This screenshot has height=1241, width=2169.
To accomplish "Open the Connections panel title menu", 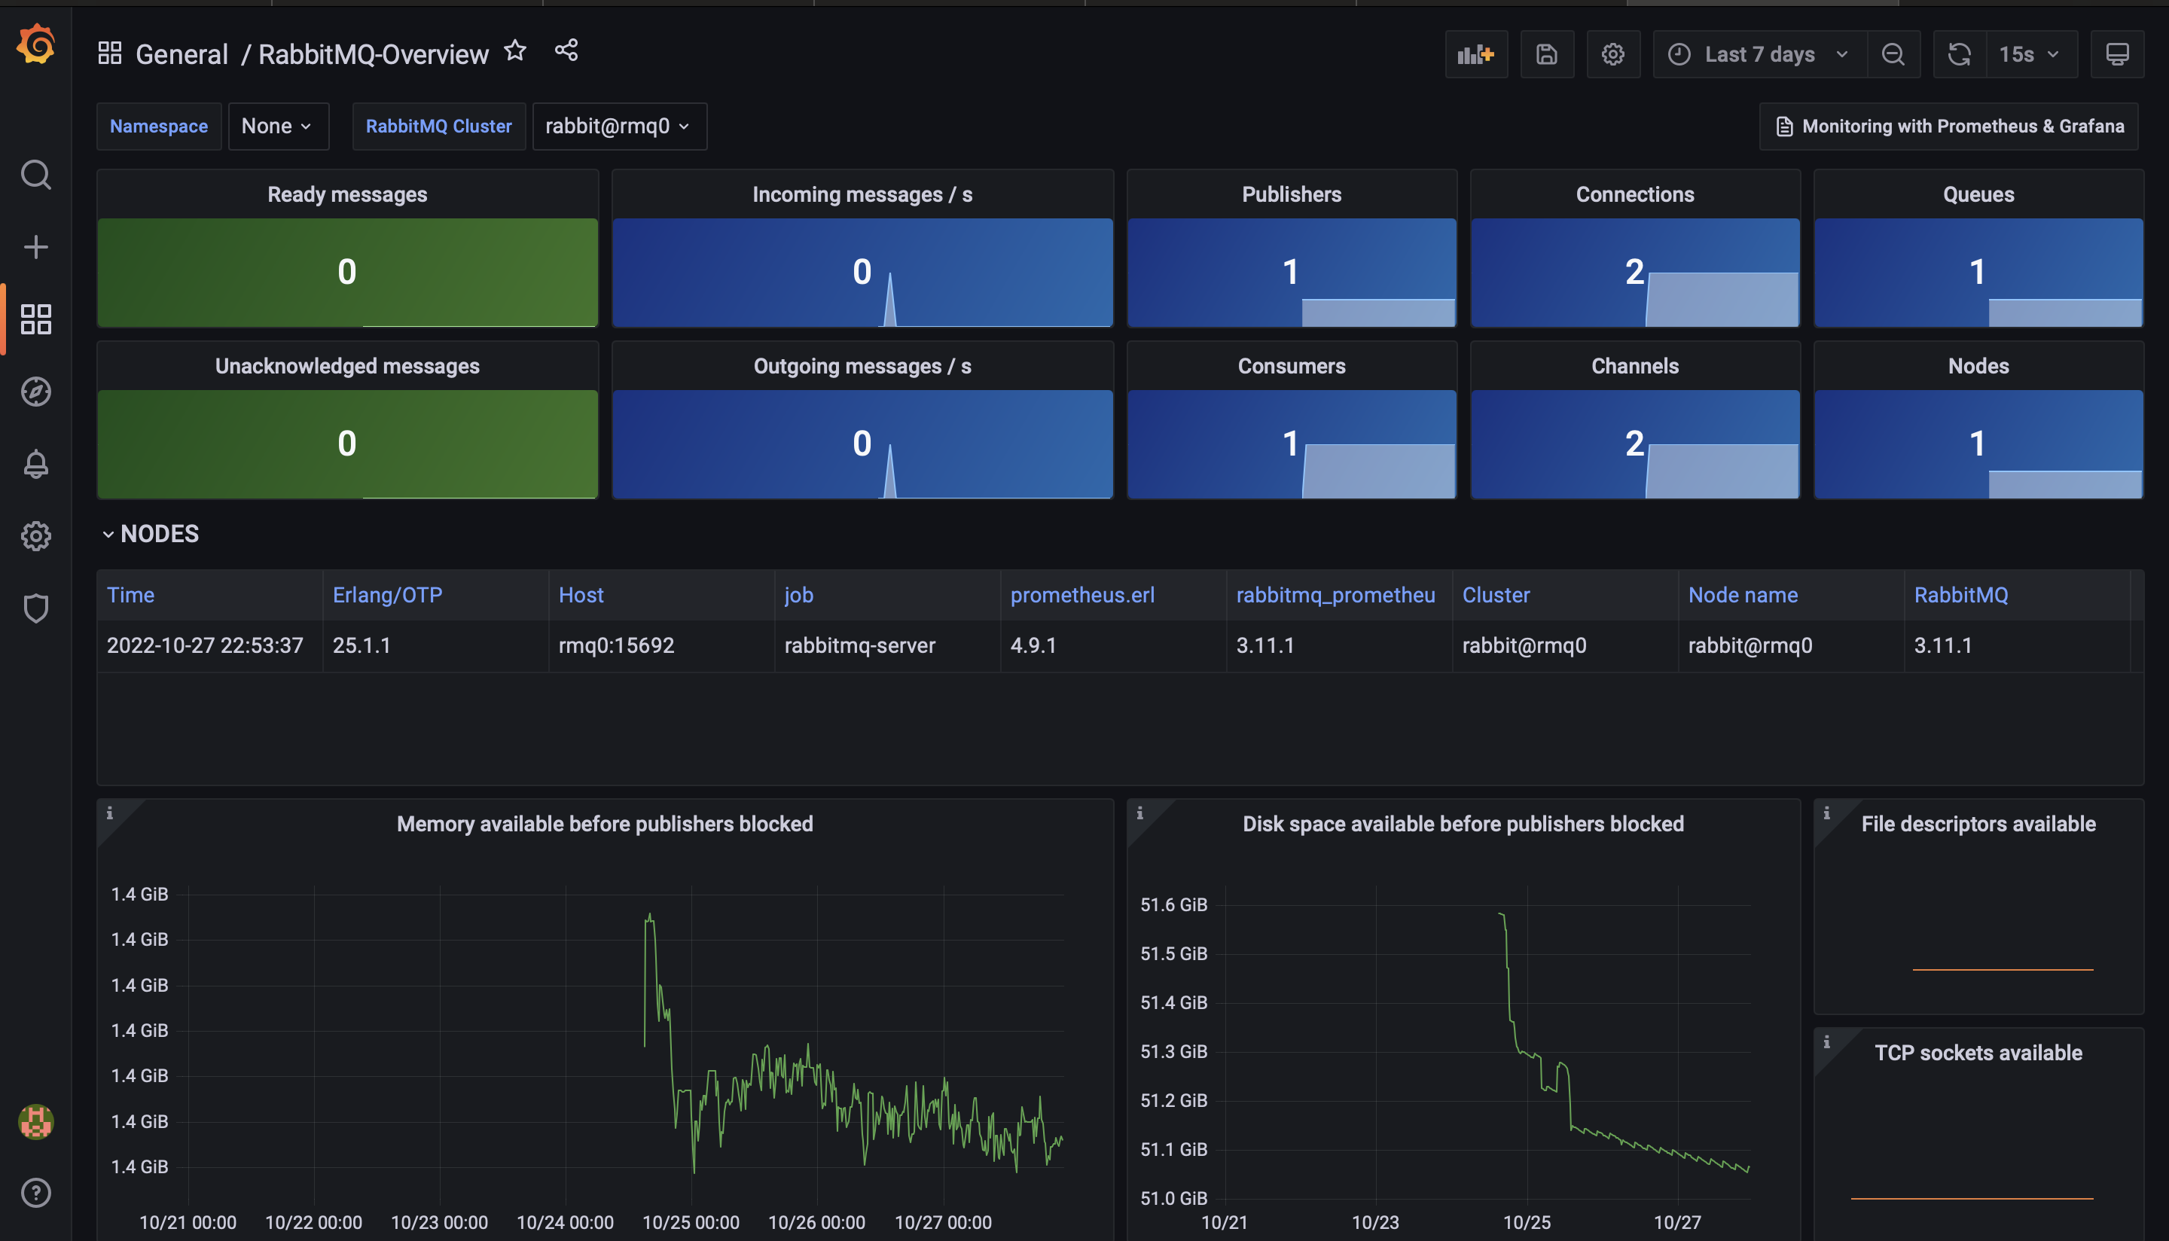I will pyautogui.click(x=1634, y=194).
